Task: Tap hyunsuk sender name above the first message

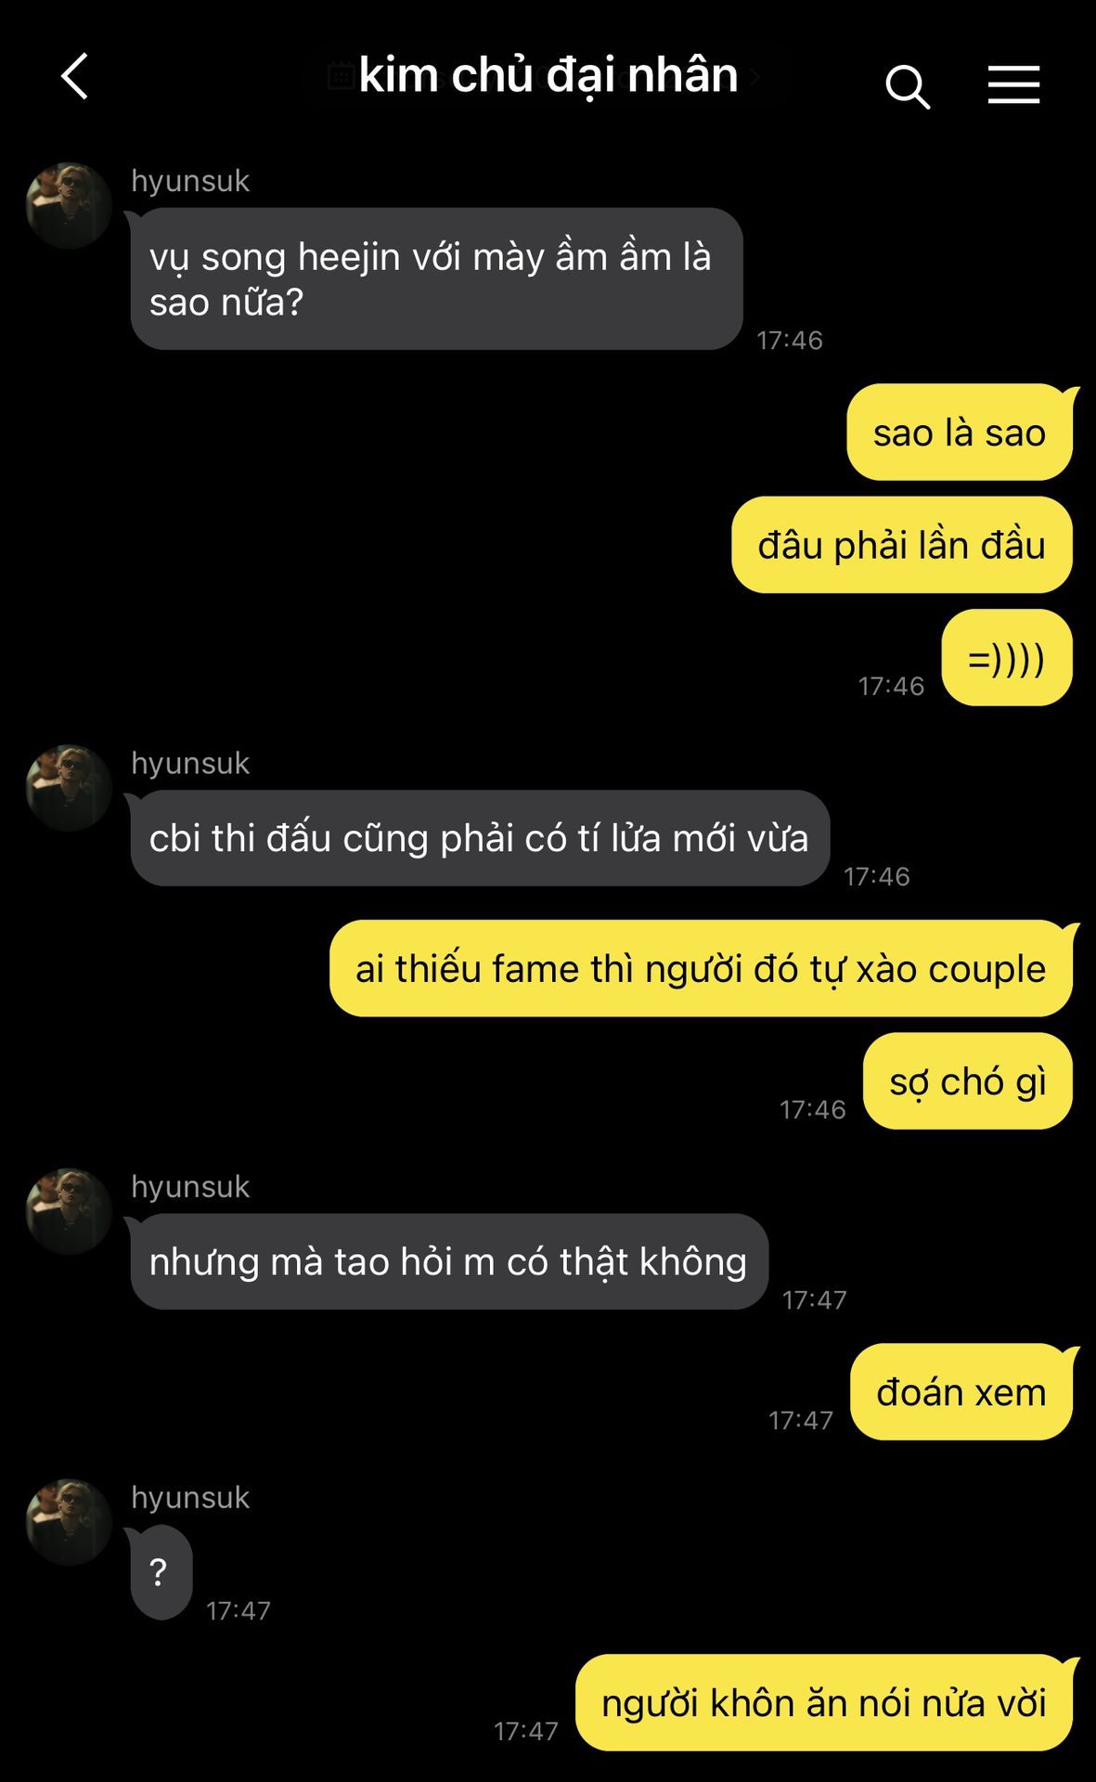Action: pyautogui.click(x=190, y=180)
